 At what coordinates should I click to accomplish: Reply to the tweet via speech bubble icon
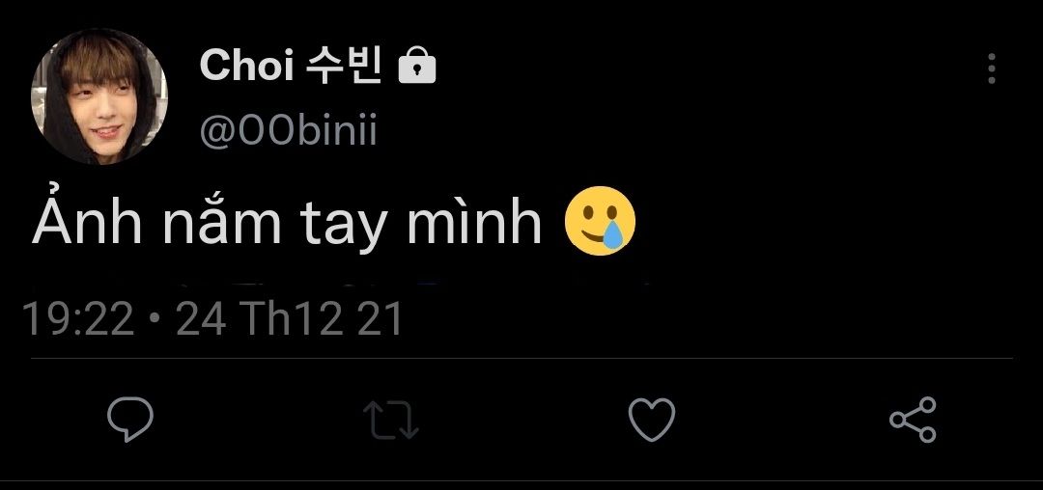click(x=130, y=419)
